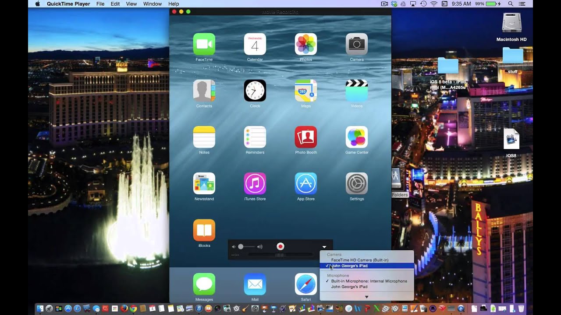Click the Settings app on mirrored iPad
This screenshot has height=315, width=561.
coord(357,183)
